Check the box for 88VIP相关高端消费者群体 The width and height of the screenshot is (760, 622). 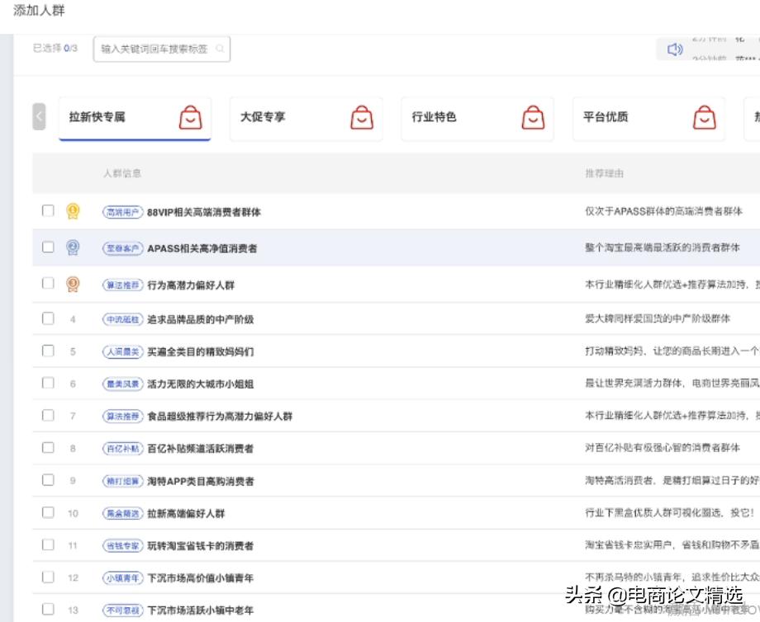[48, 211]
